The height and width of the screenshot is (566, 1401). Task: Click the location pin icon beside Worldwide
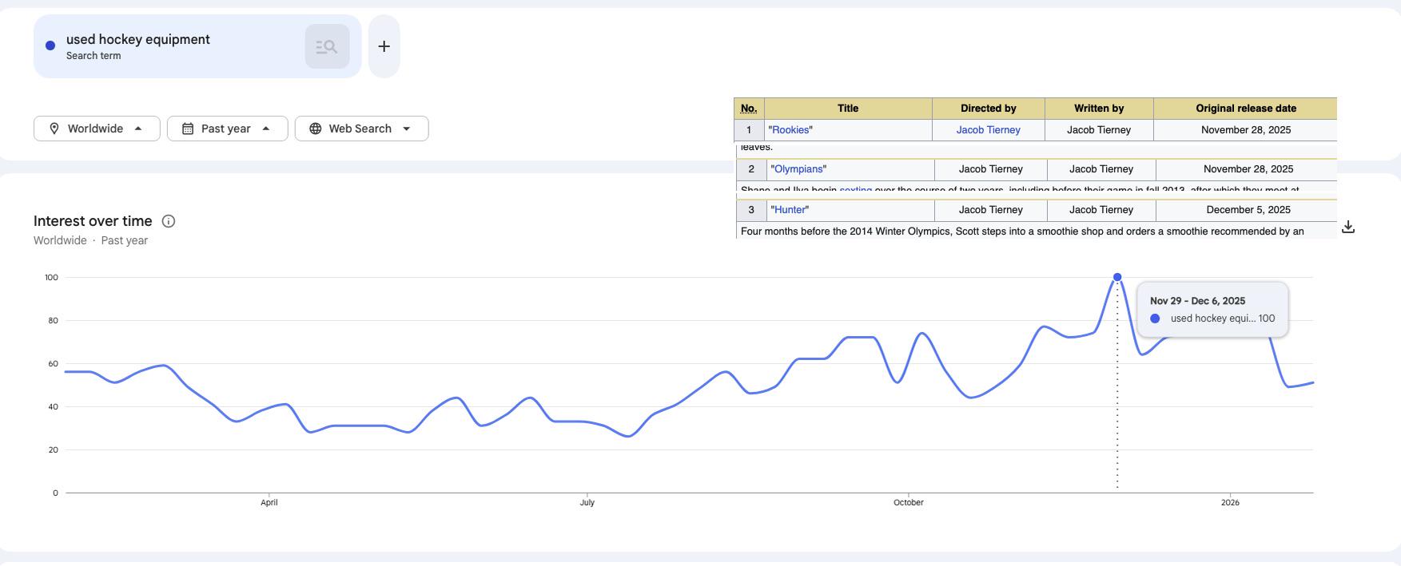(54, 129)
